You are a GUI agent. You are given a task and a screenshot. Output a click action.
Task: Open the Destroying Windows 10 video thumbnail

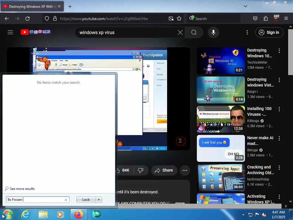point(221,61)
